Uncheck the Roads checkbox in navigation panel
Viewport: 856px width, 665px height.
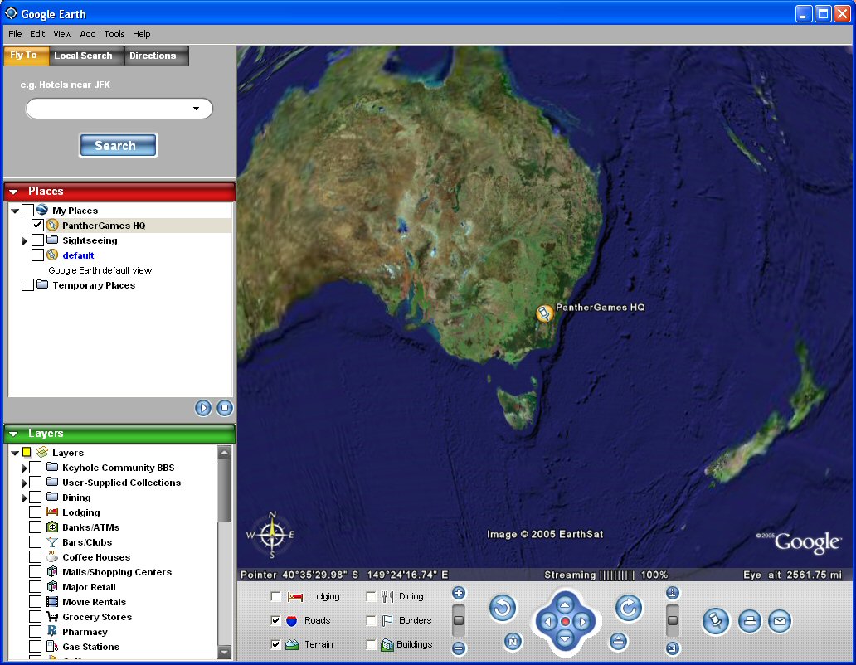276,620
